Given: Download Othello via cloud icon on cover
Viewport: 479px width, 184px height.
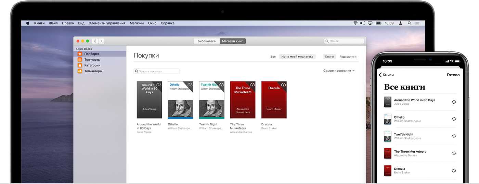Looking at the screenshot, I should [190, 85].
